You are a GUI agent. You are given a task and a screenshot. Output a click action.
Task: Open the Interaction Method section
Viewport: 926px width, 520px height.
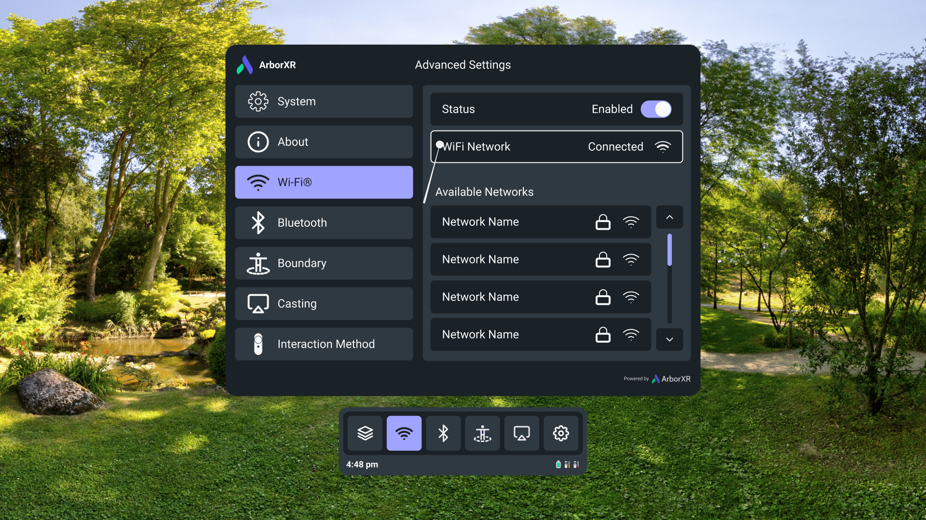coord(324,344)
